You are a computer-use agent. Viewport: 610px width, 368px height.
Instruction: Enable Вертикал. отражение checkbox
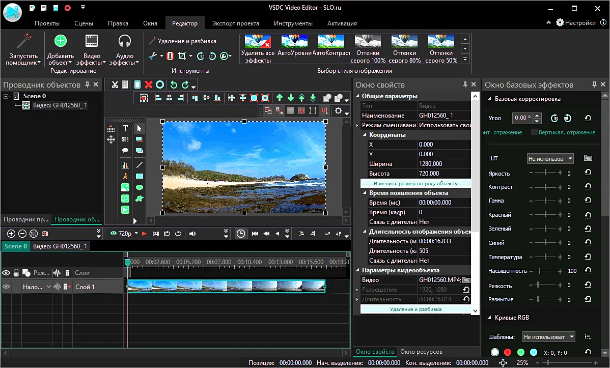pos(534,132)
